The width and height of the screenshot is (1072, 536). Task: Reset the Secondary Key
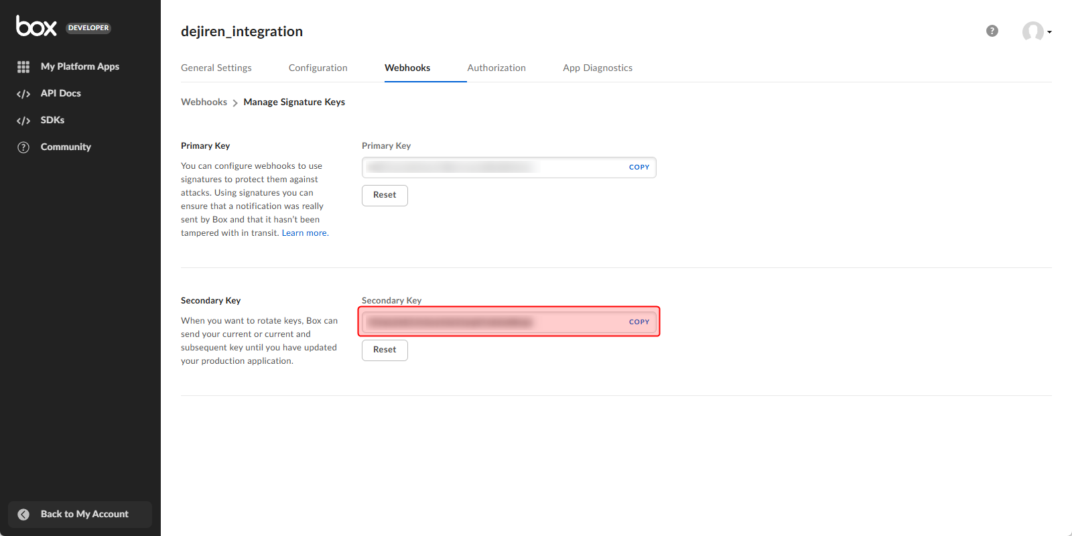[385, 350]
